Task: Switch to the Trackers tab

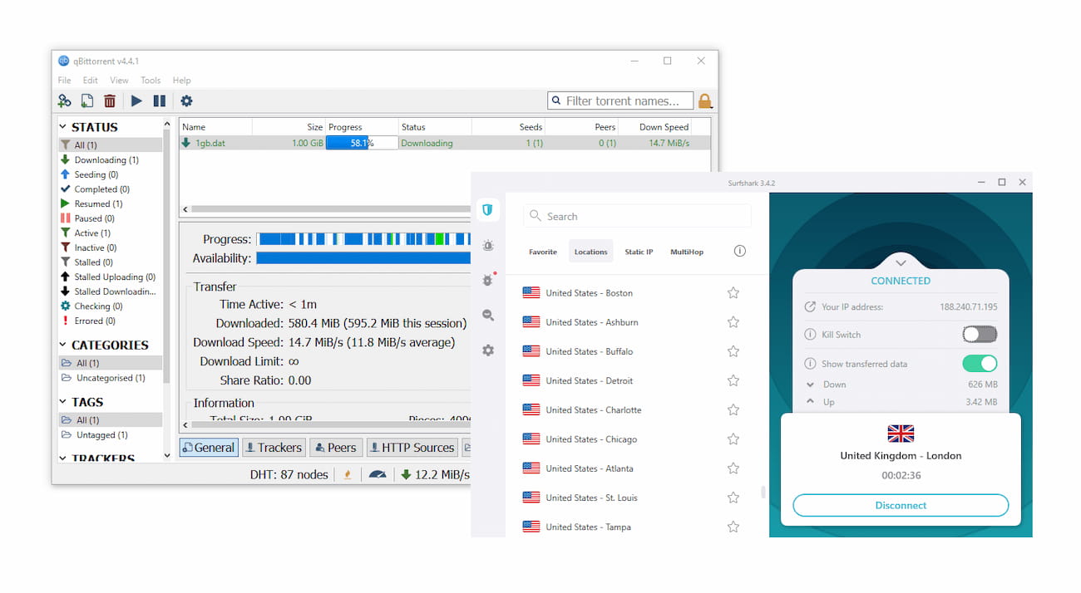Action: pyautogui.click(x=274, y=447)
